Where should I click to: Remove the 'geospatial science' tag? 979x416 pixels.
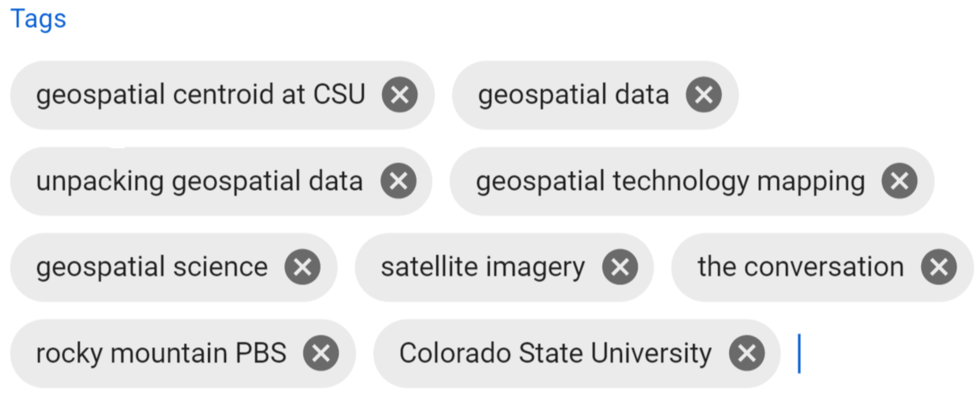(302, 267)
